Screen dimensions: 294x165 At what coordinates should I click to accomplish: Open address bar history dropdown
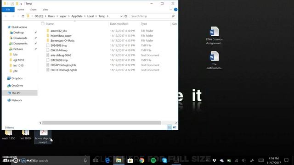121,16
